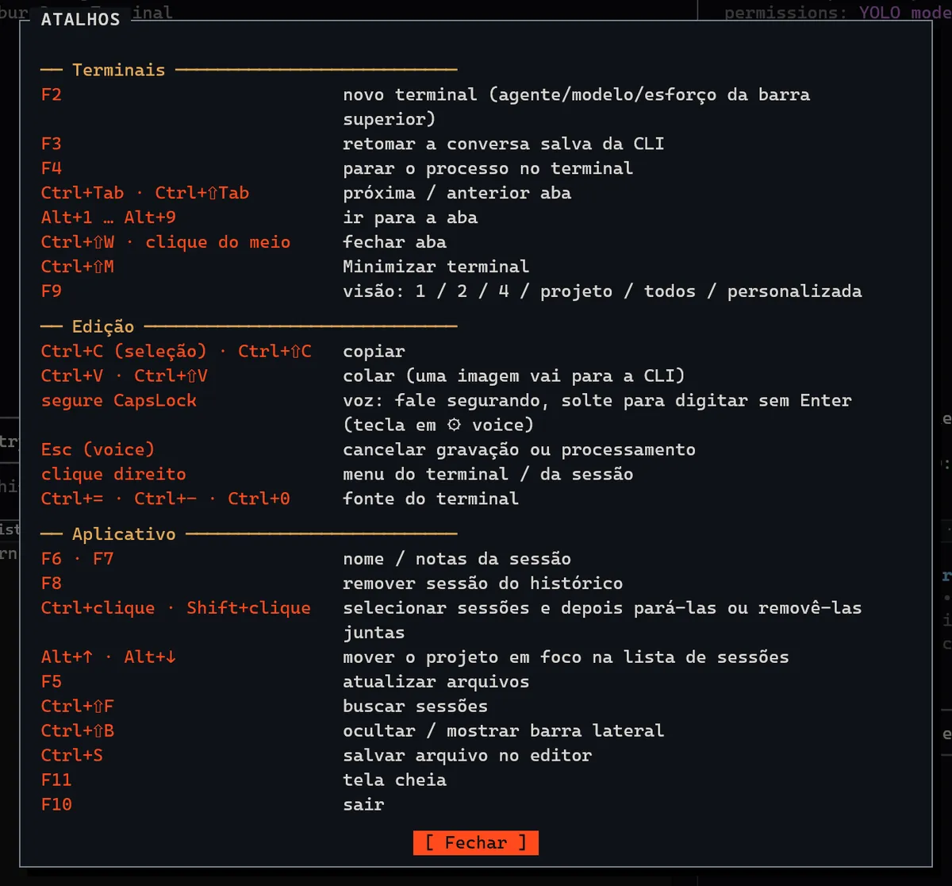Select the text "remover sessão do histórico"
The width and height of the screenshot is (952, 886).
(483, 584)
